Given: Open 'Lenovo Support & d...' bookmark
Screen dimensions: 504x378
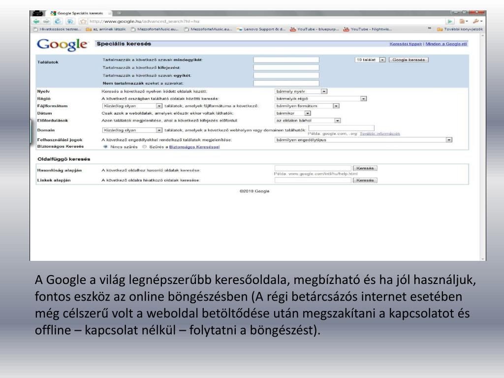Looking at the screenshot, I should 261,29.
